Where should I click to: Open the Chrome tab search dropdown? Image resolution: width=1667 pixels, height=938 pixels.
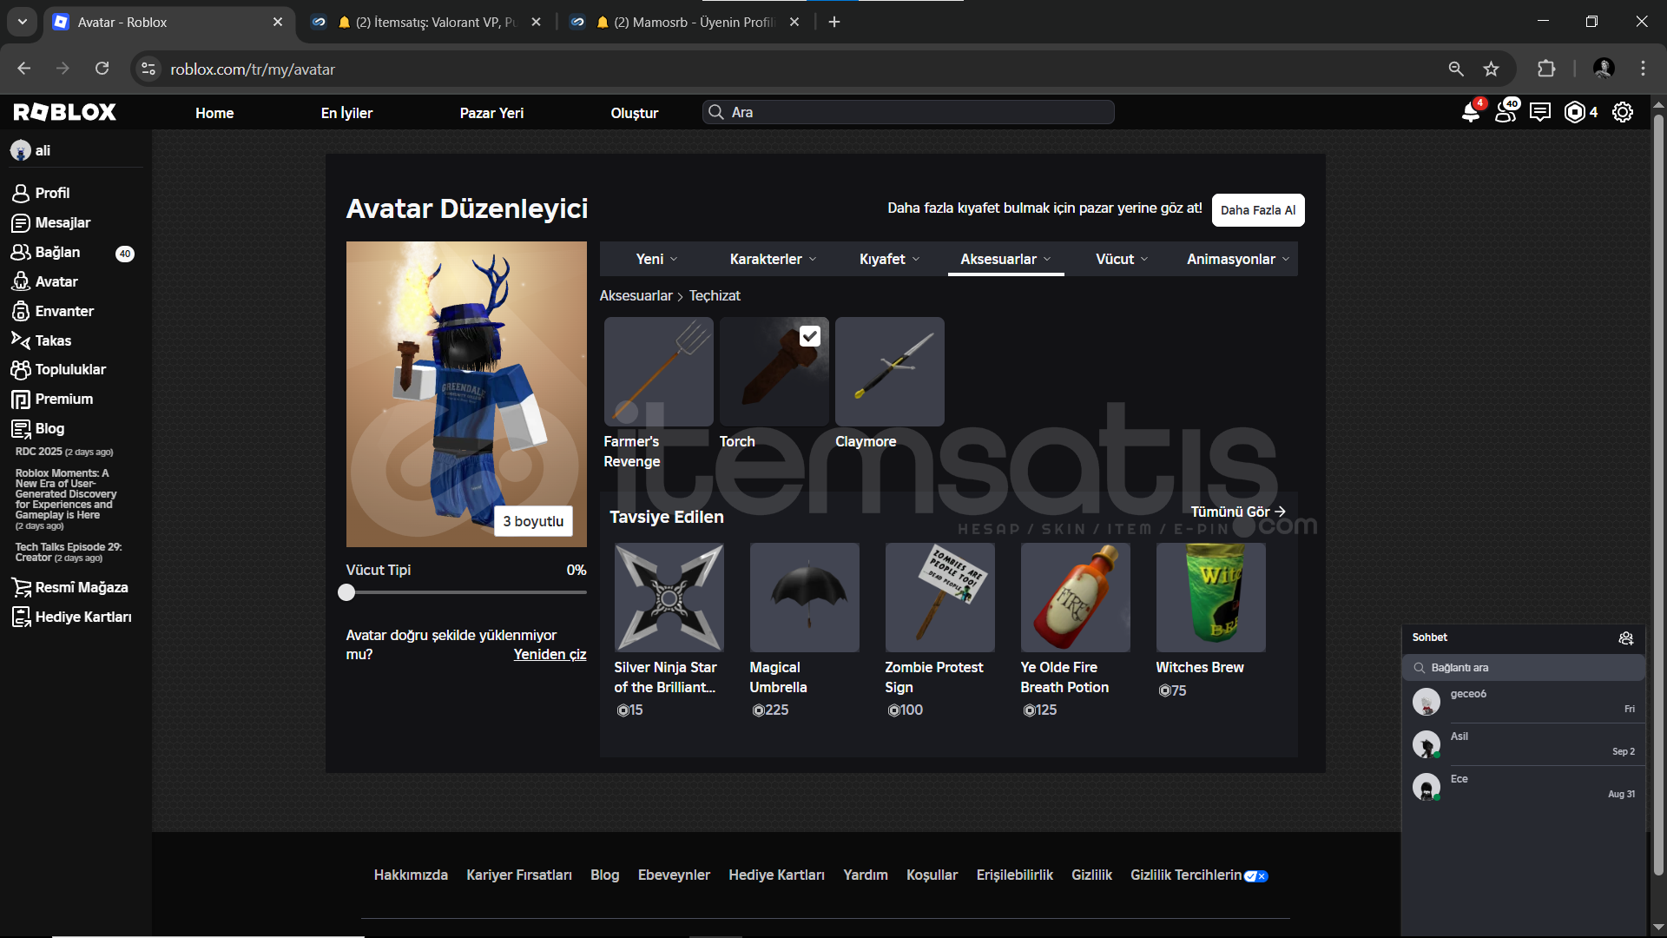(x=22, y=22)
